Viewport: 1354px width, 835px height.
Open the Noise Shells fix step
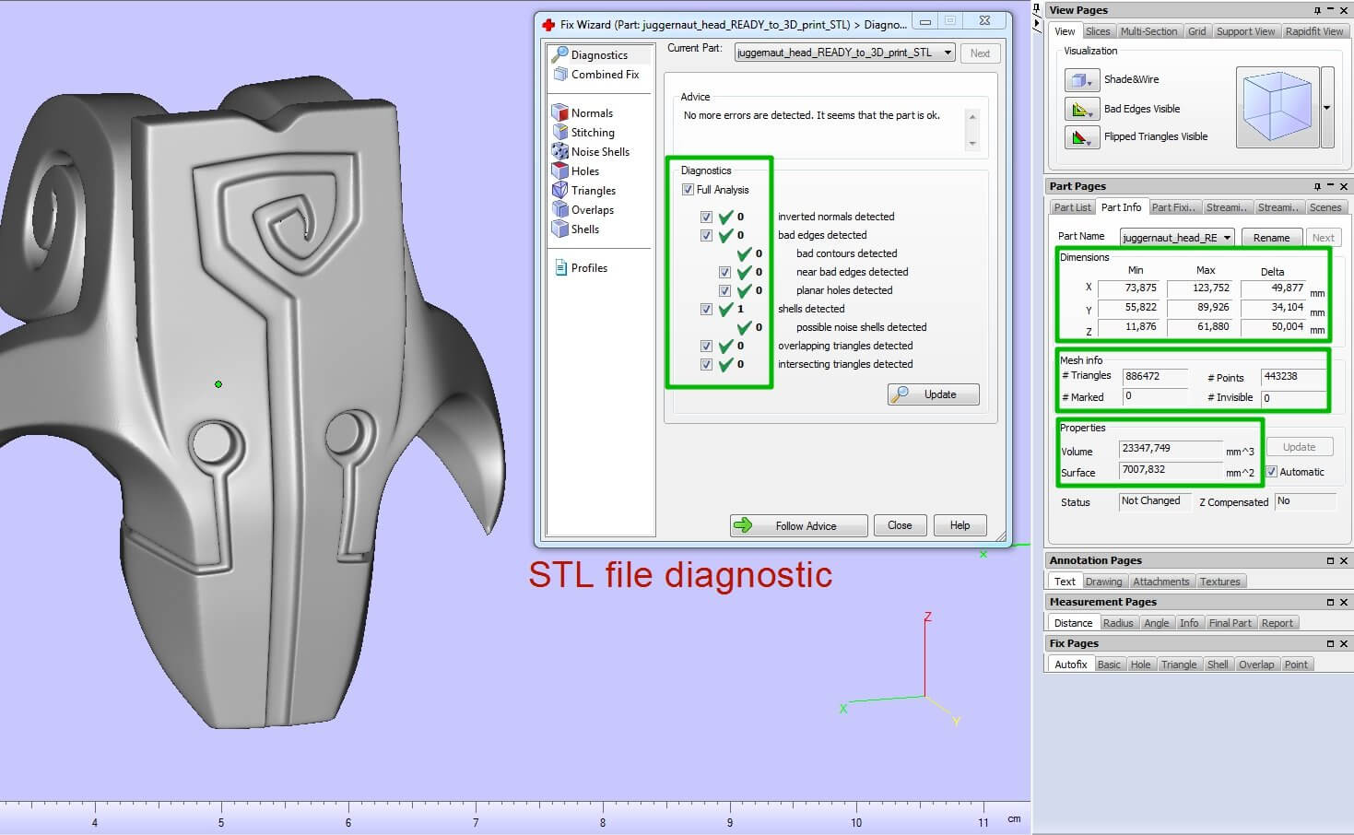click(x=559, y=151)
